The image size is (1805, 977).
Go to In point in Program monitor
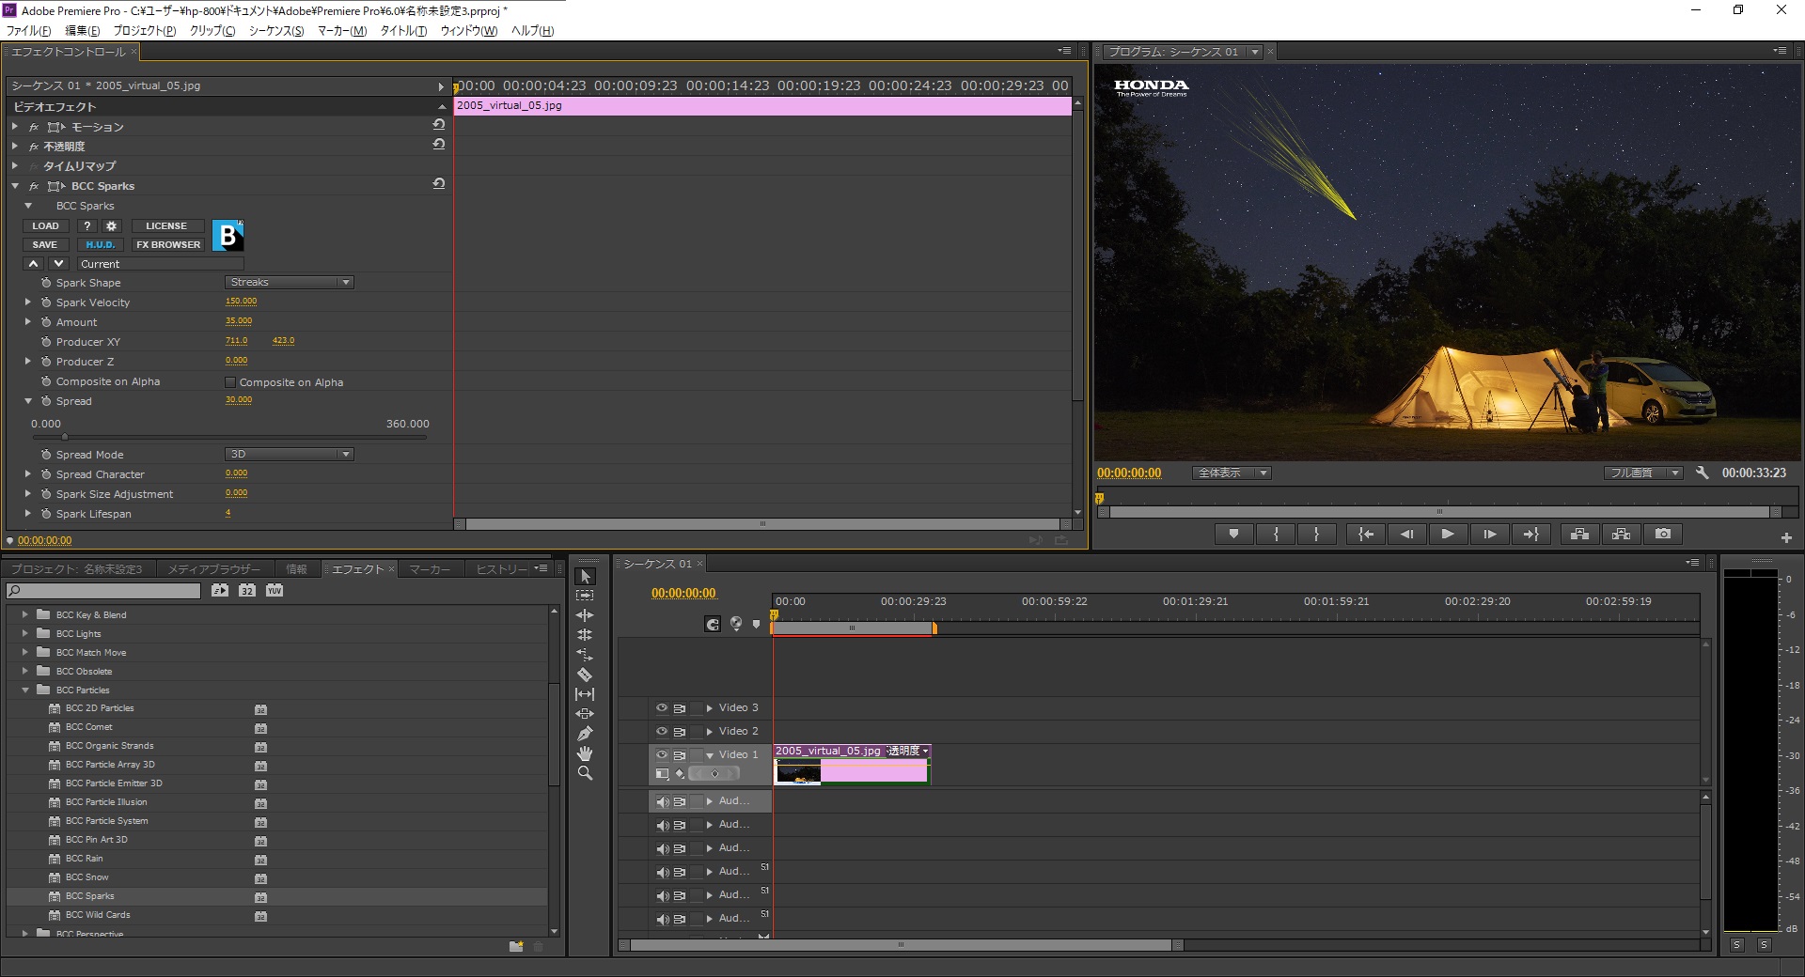(1365, 534)
